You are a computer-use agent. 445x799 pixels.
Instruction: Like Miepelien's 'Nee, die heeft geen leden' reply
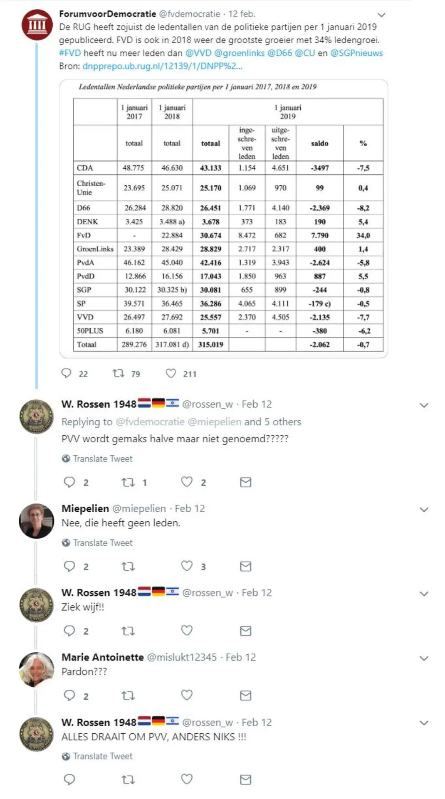point(187,566)
